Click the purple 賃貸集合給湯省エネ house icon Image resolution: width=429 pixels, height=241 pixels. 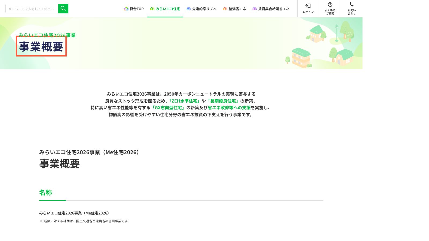(x=255, y=9)
